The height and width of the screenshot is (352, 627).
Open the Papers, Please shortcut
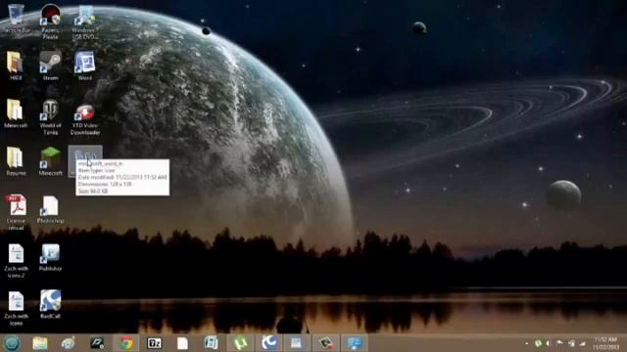(50, 21)
